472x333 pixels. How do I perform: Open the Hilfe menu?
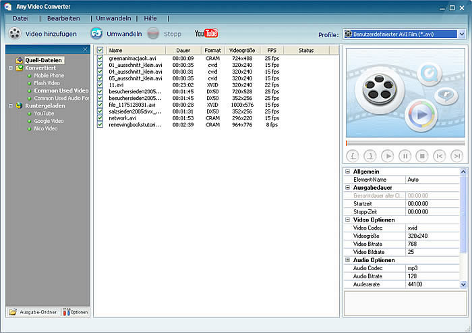[x=150, y=18]
